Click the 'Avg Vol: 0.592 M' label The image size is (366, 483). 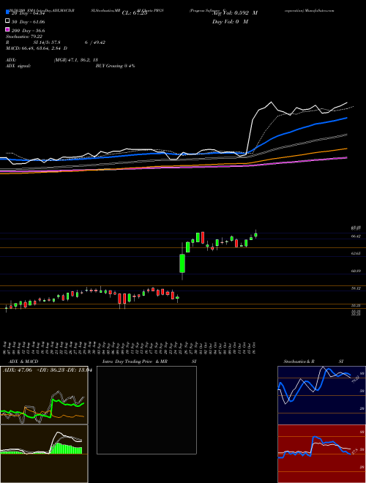pyautogui.click(x=236, y=13)
